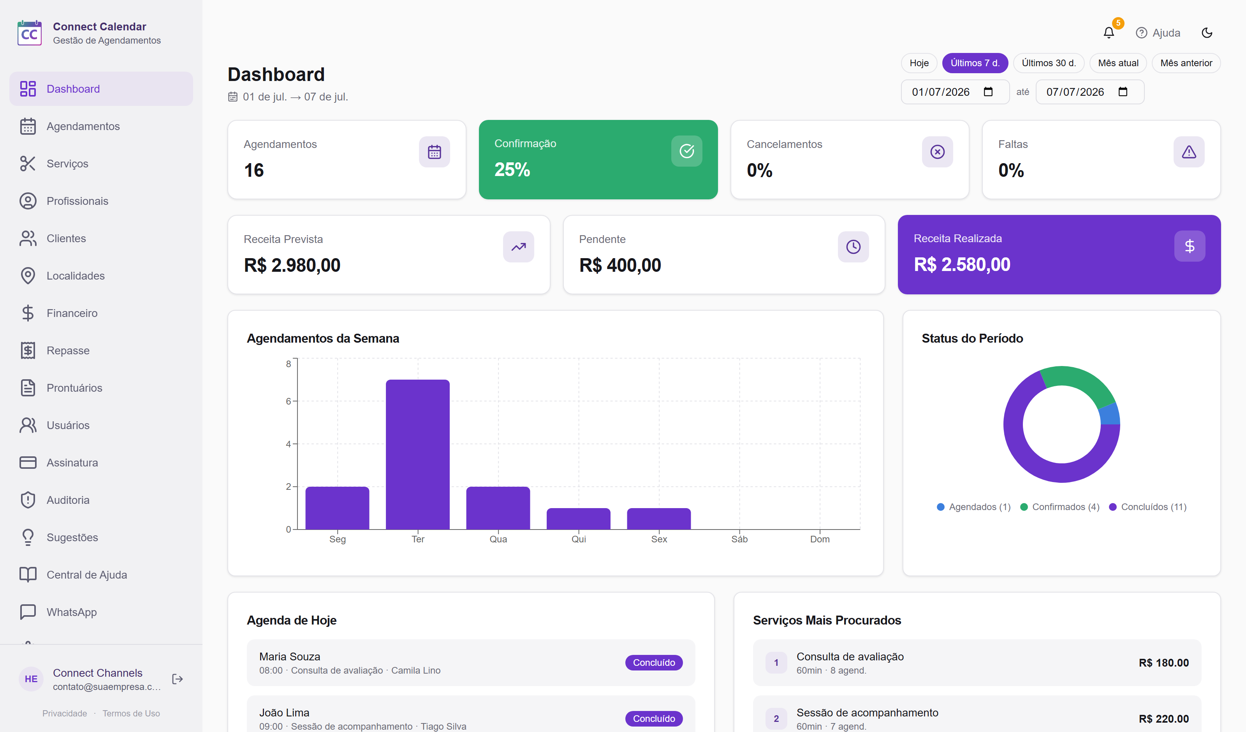Image resolution: width=1246 pixels, height=732 pixels.
Task: Click the Repasse receipt icon
Action: pyautogui.click(x=28, y=350)
